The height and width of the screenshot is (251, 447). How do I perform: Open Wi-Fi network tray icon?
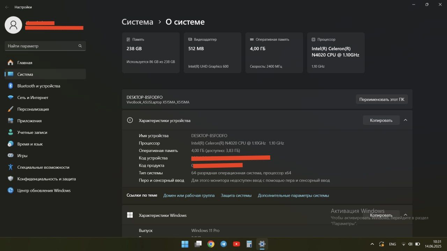pos(404,244)
